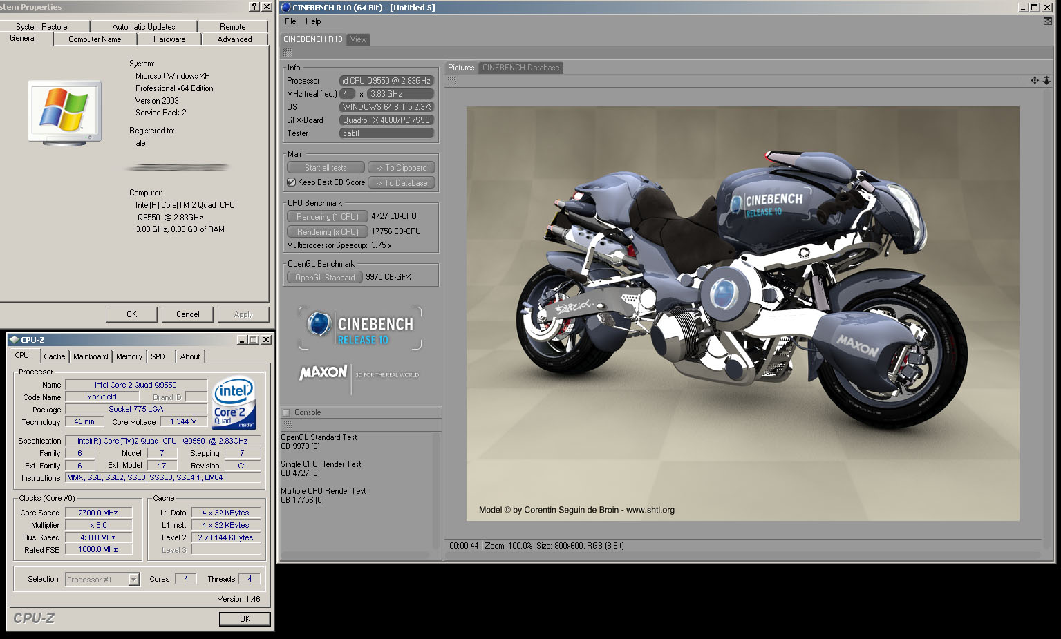Viewport: 1061px width, 639px height.
Task: Select the CPU tab in CPU-Z
Action: (22, 356)
